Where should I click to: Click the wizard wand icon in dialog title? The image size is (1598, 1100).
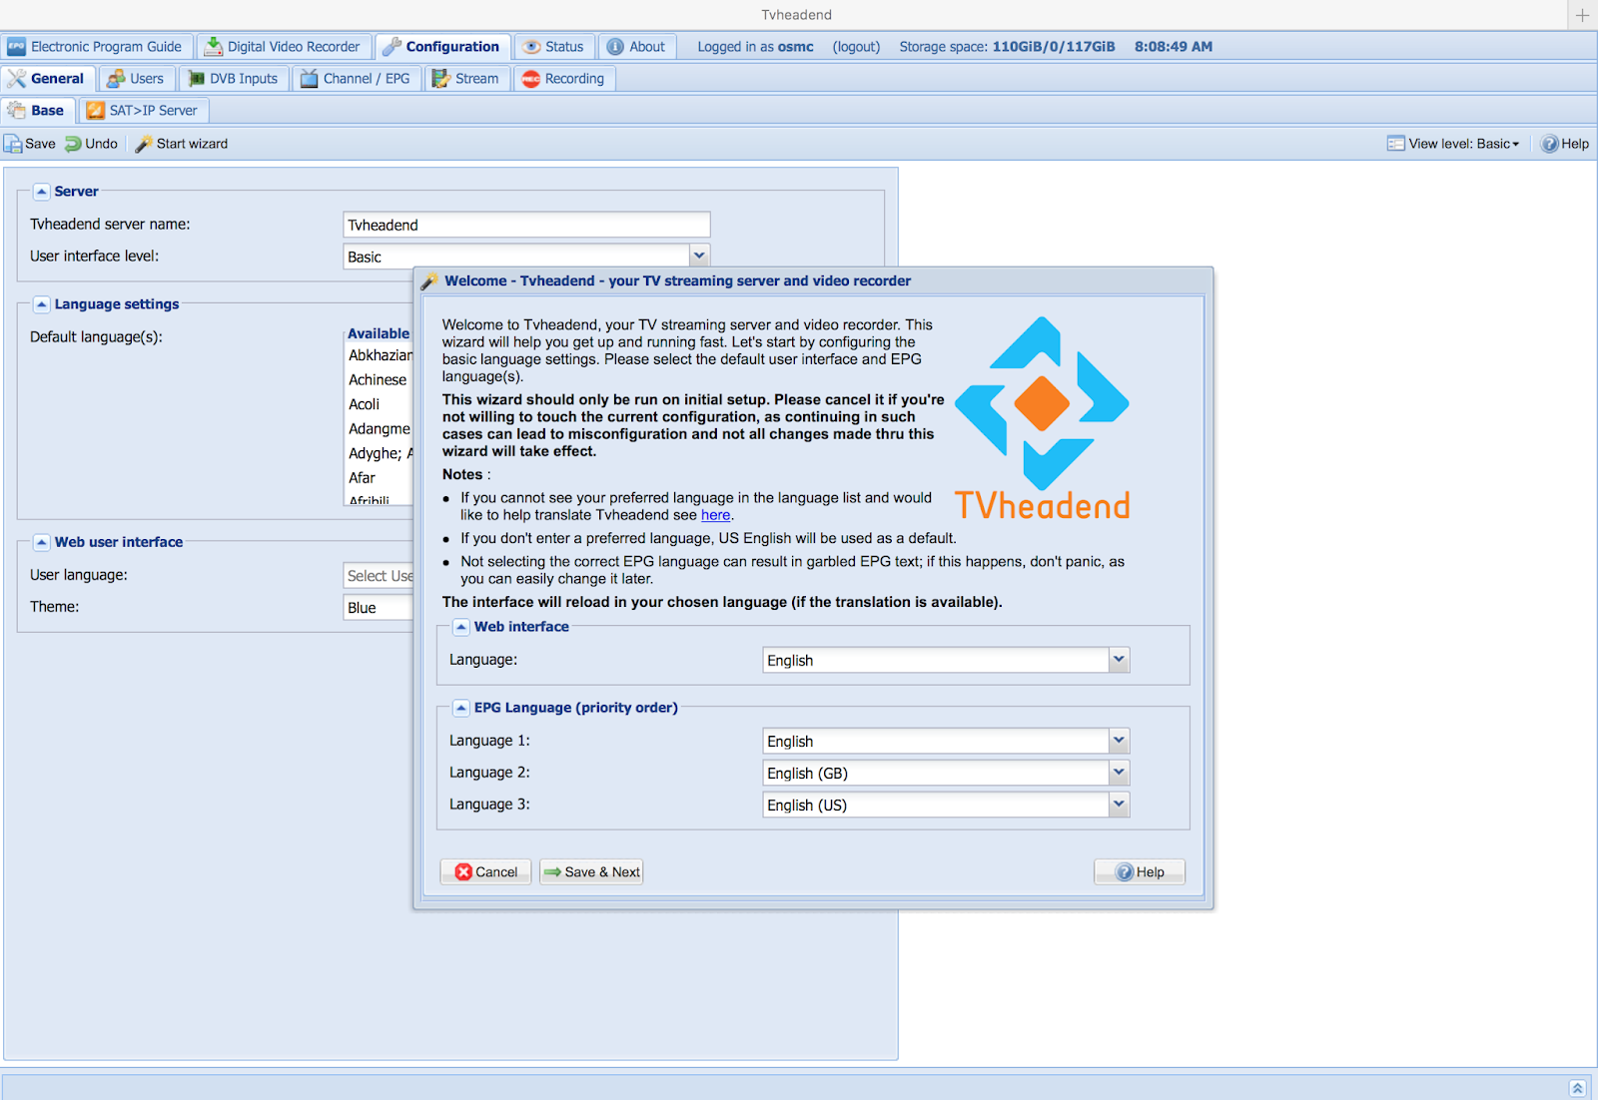(429, 281)
